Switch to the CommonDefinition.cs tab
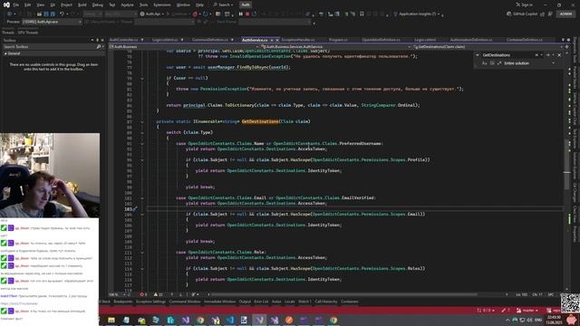This screenshot has height=326, width=580. (209, 40)
